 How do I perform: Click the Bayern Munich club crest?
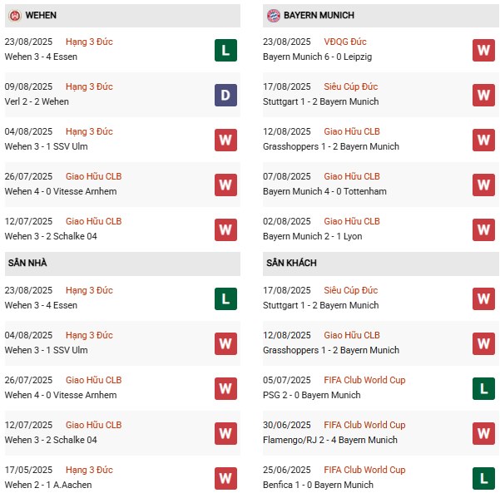click(273, 16)
